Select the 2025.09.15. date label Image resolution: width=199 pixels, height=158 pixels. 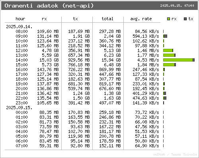[19, 108]
